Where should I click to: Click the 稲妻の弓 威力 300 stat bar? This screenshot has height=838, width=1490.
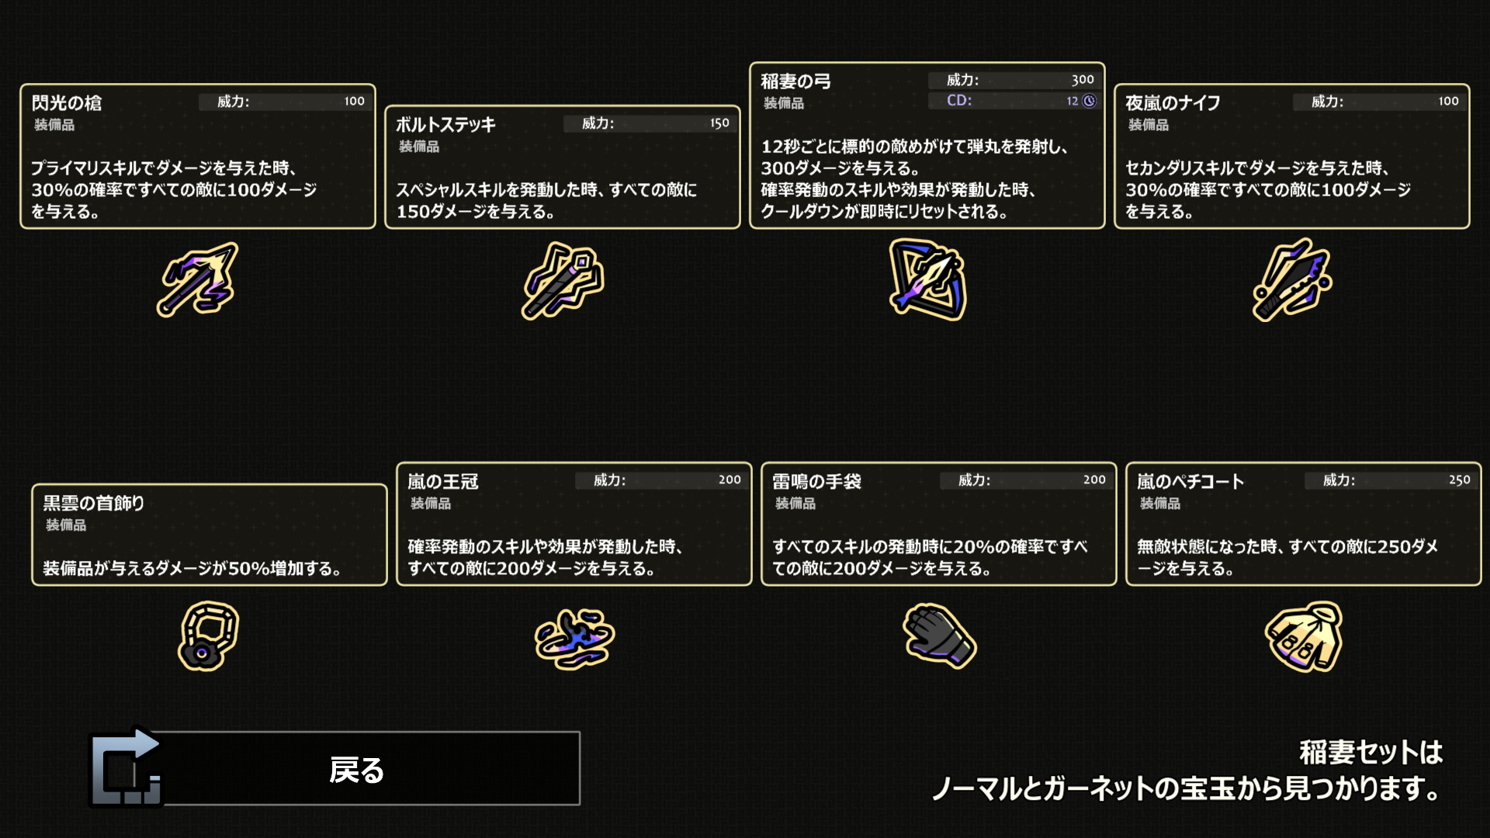tap(1014, 80)
